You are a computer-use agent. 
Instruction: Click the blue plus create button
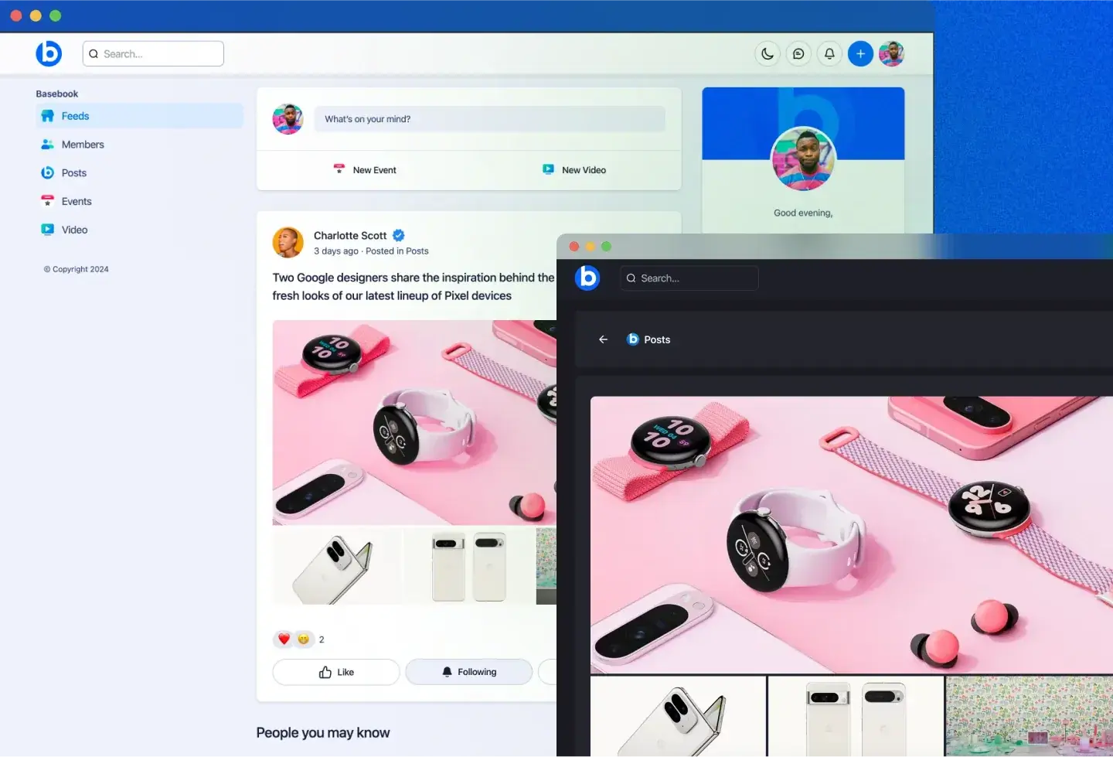click(860, 53)
